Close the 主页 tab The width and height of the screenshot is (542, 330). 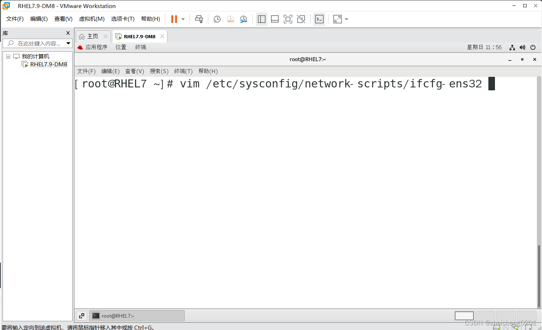(105, 36)
